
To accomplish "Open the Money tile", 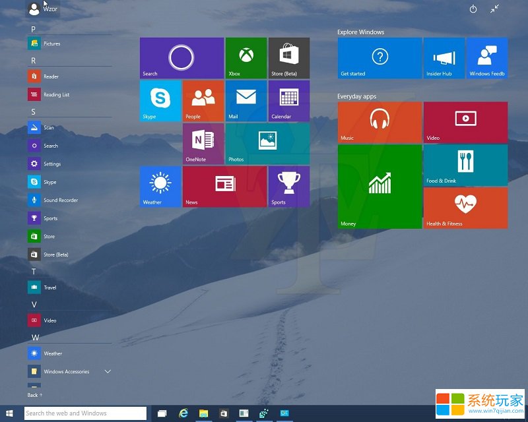I will coord(380,187).
